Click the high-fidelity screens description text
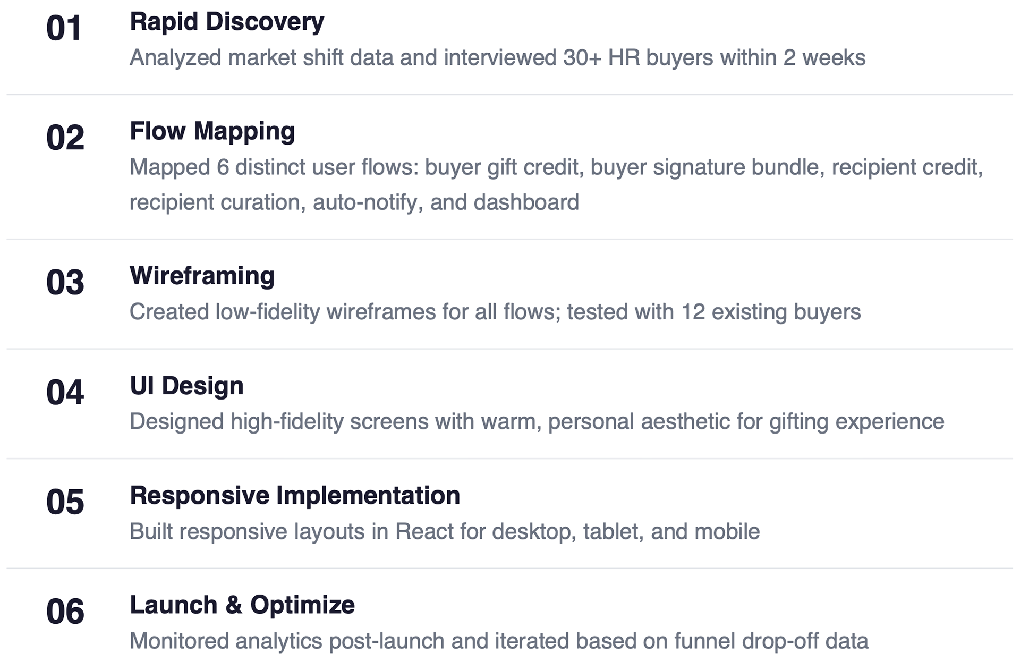 click(x=537, y=422)
